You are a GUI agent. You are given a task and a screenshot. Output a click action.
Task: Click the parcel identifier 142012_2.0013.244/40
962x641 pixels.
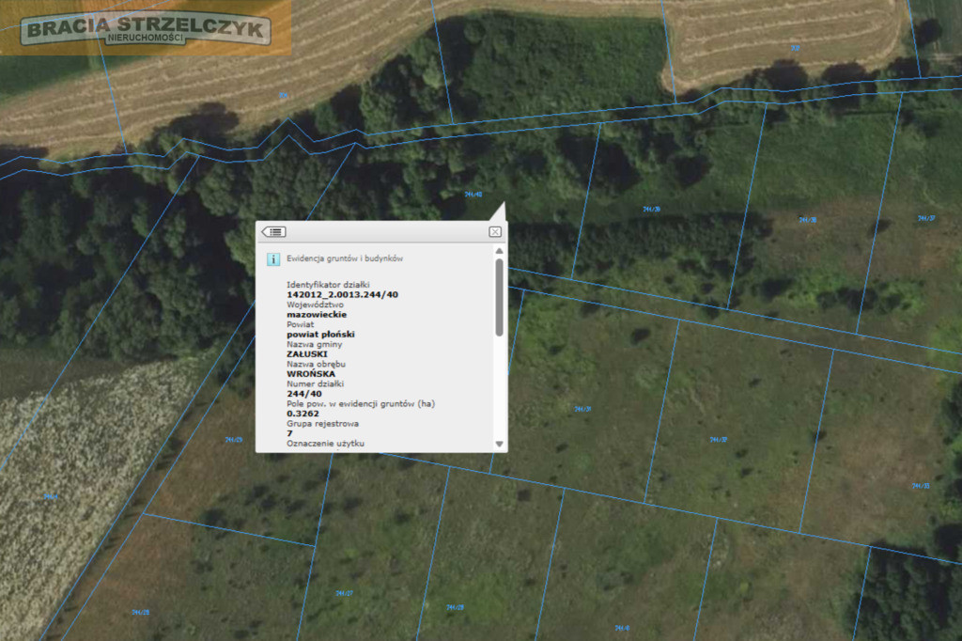(x=342, y=295)
